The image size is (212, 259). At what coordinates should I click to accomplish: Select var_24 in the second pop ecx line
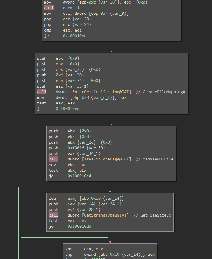(x=82, y=24)
